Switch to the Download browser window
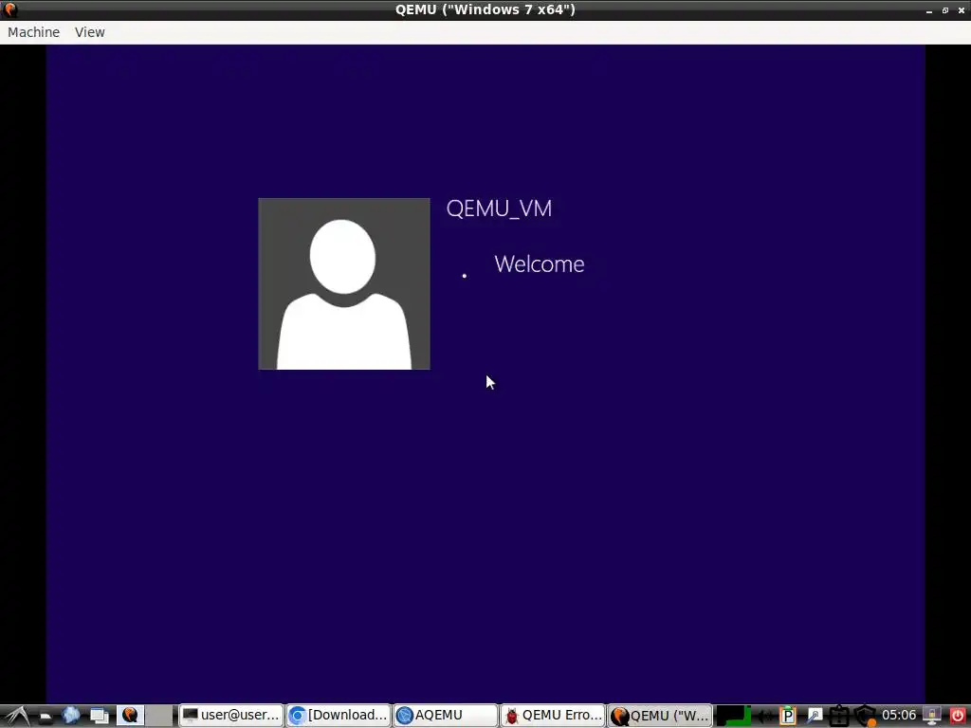Screen dimensions: 971x728 click(x=339, y=716)
